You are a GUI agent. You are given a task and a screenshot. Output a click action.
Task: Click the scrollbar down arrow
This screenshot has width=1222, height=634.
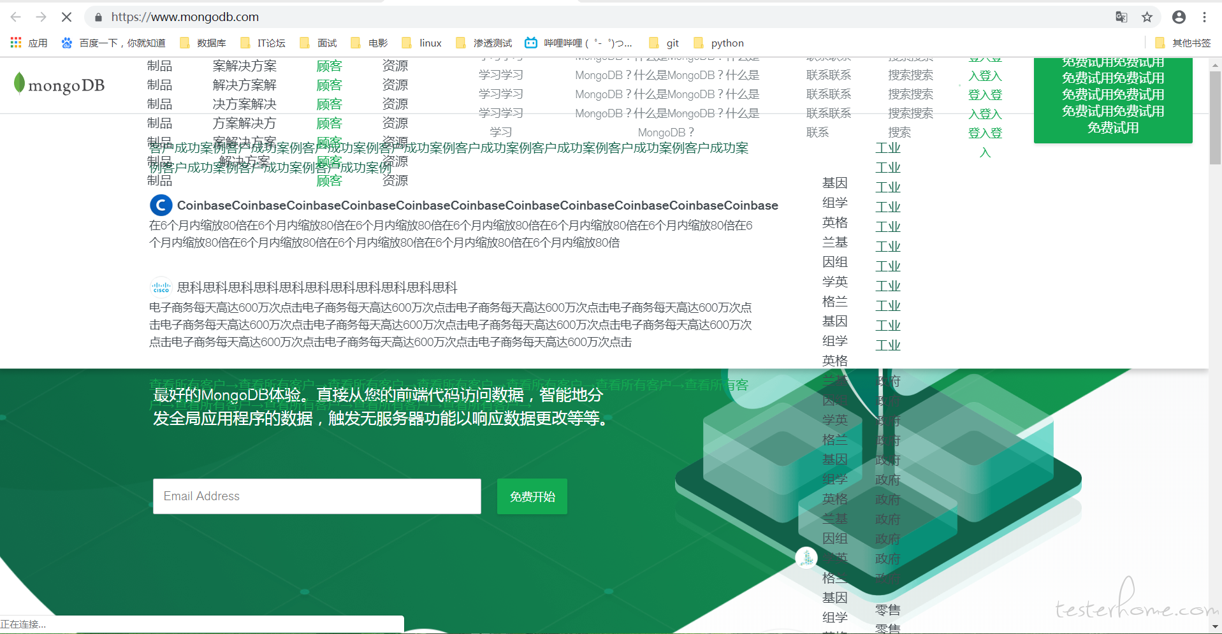(1215, 626)
